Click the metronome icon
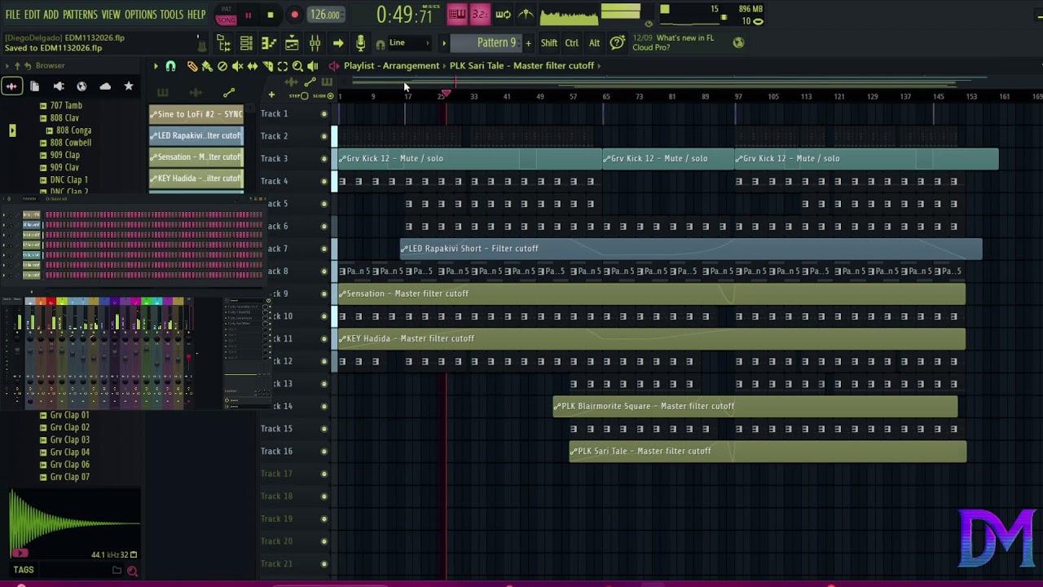The image size is (1043, 587). [526, 15]
